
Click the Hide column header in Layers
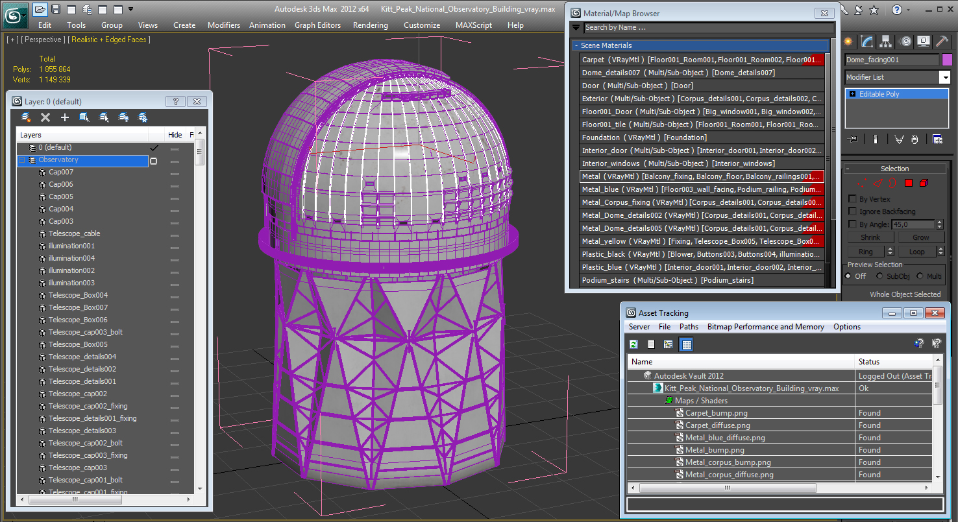[x=175, y=135]
